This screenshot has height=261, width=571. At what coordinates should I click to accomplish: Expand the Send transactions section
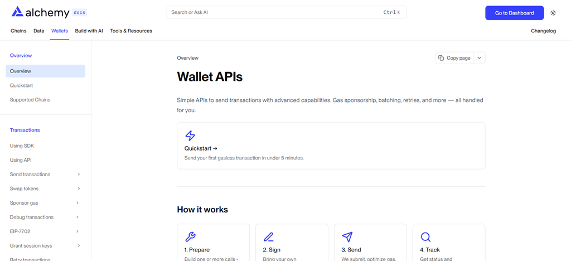pos(79,175)
